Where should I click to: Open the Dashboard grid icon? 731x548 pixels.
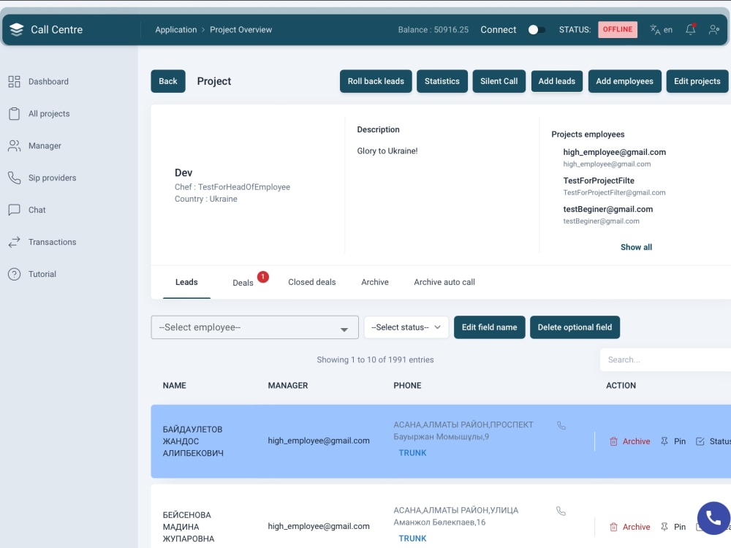click(x=14, y=82)
